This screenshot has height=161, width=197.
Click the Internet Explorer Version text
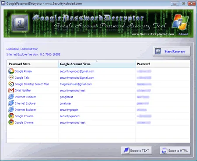[x=33, y=54]
